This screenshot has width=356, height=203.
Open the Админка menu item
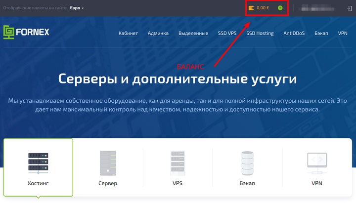coord(158,34)
